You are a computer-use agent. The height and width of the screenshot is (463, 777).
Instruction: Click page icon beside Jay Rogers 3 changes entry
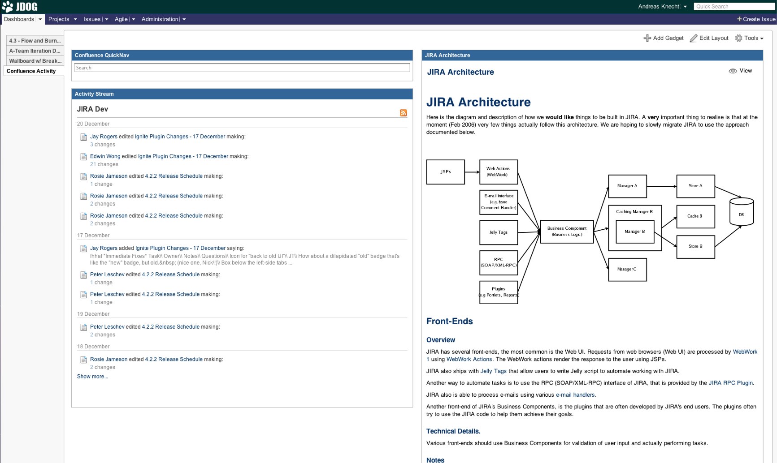pyautogui.click(x=83, y=137)
